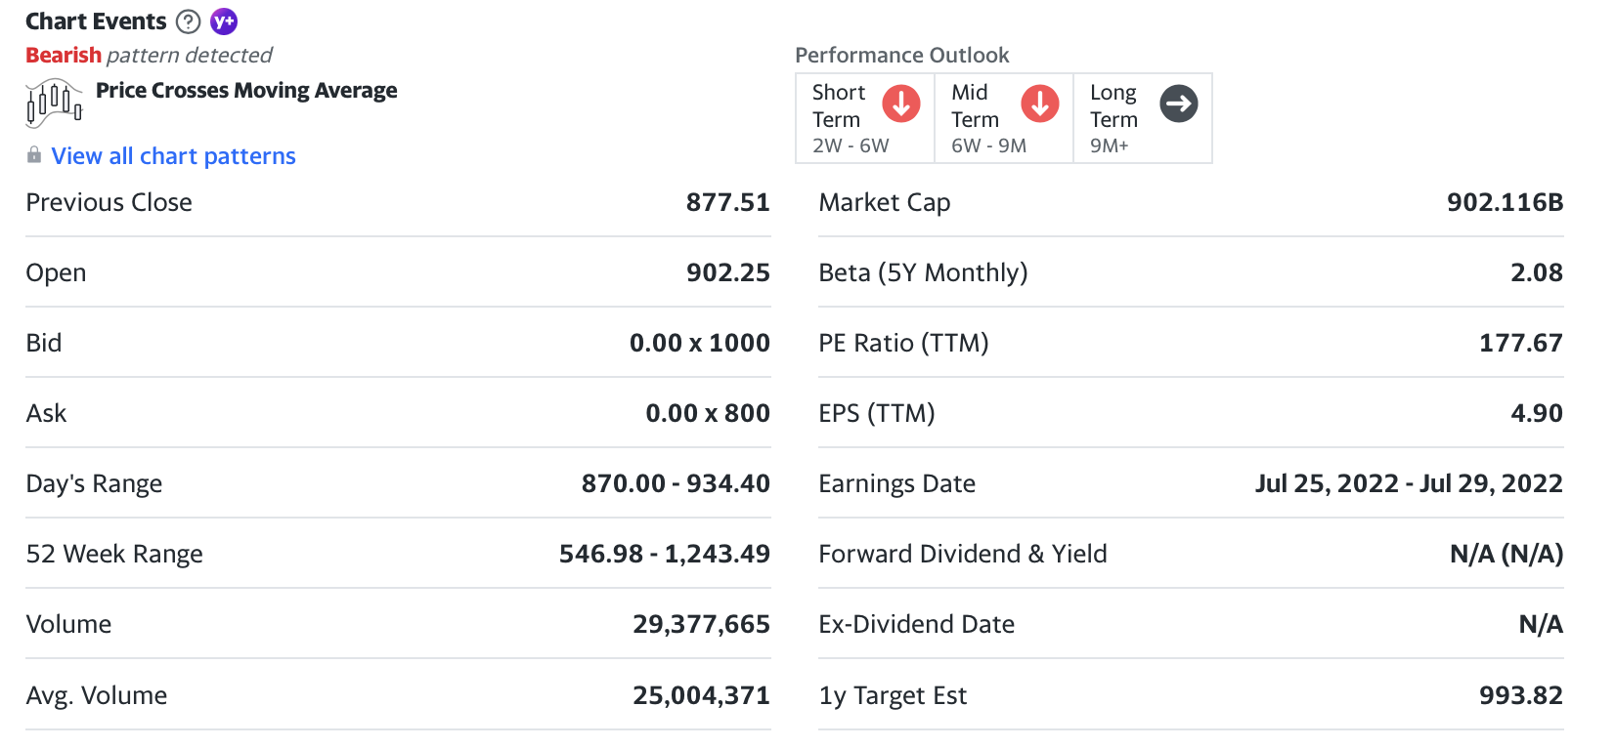Click the 1y Target Est value 993.82

coord(1520,695)
